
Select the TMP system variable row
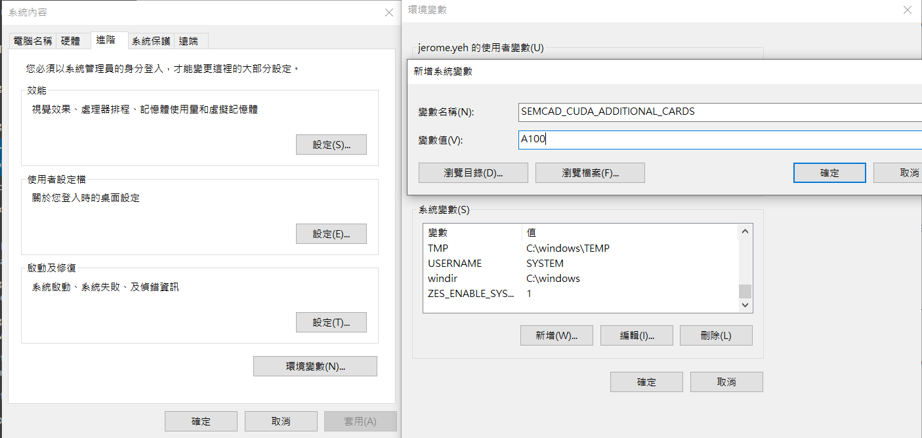[x=472, y=249]
